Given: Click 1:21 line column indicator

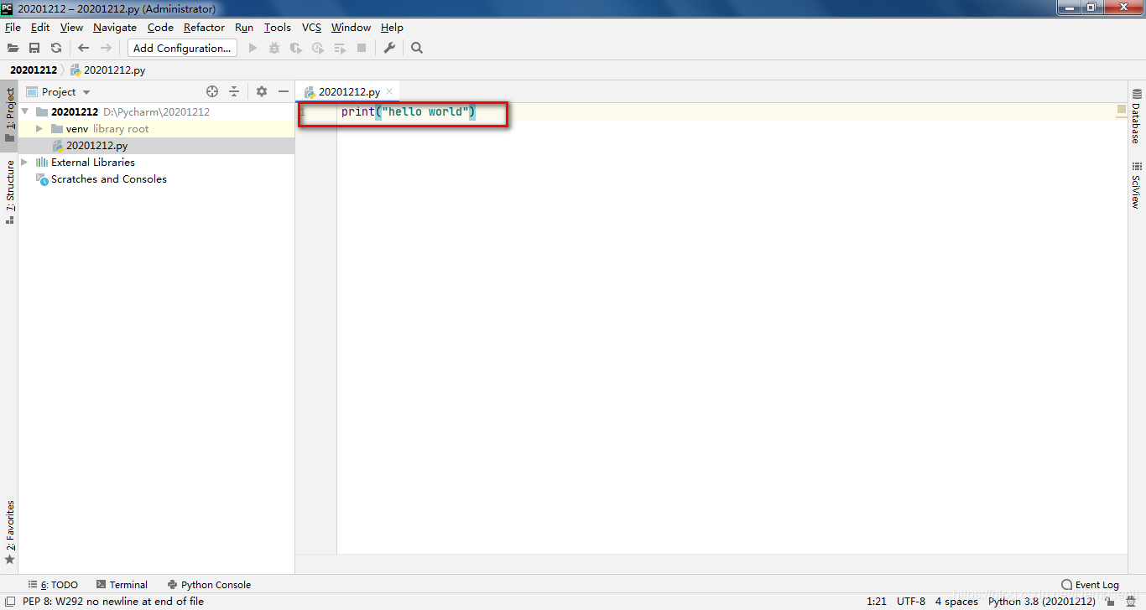Looking at the screenshot, I should click(x=876, y=602).
